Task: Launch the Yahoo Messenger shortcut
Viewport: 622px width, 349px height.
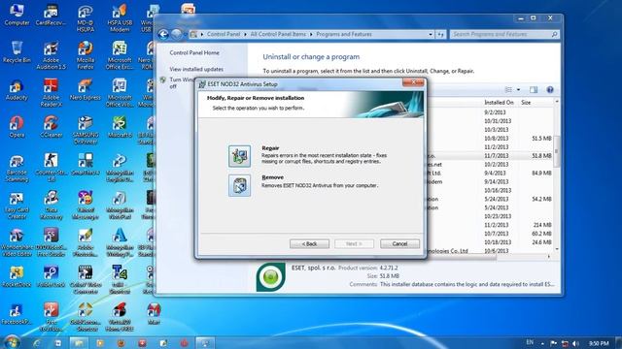Action: tap(85, 205)
